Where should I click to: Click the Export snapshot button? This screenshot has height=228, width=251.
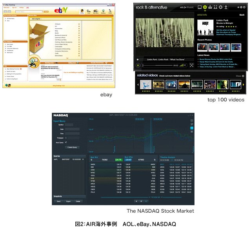coord(68,201)
